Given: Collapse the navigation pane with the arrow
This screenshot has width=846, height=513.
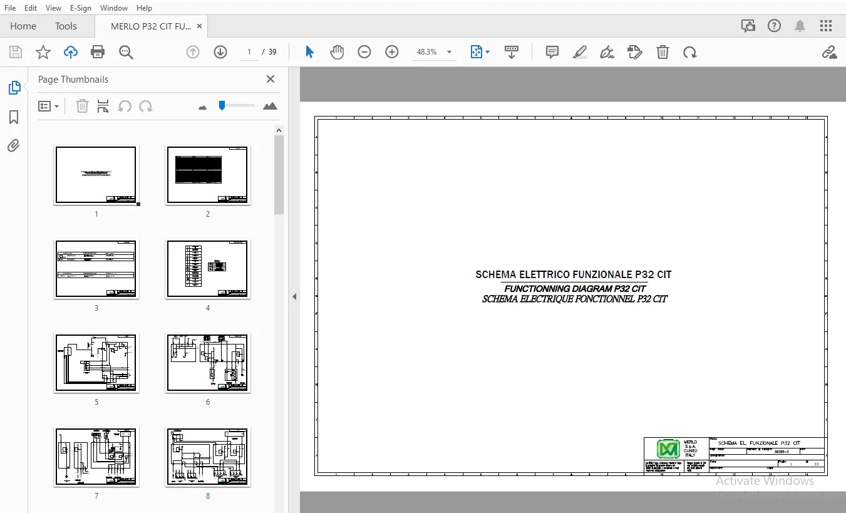Looking at the screenshot, I should click(x=294, y=296).
